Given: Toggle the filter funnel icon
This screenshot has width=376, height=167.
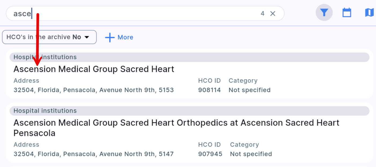Looking at the screenshot, I should coord(324,13).
